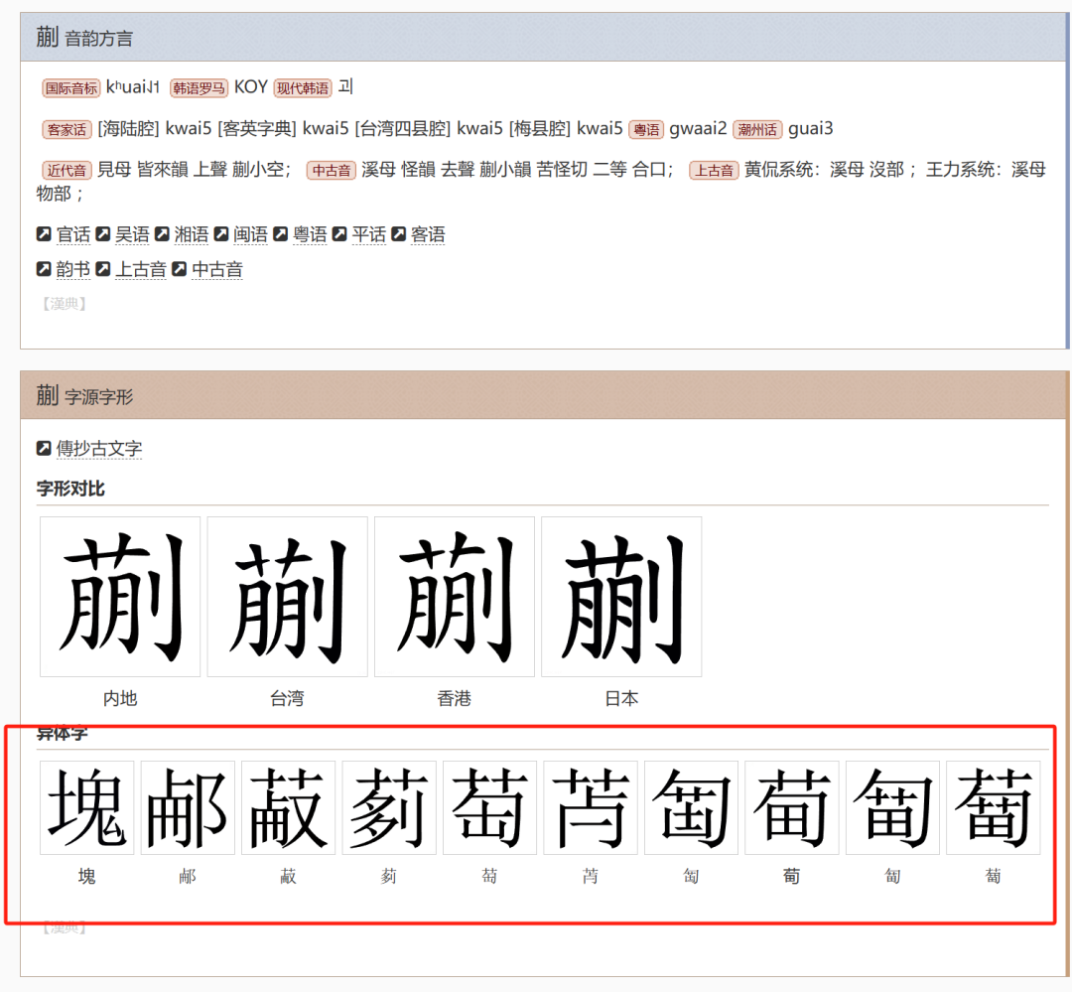Open the seventh variant character thumbnail
The height and width of the screenshot is (992, 1072).
(691, 807)
